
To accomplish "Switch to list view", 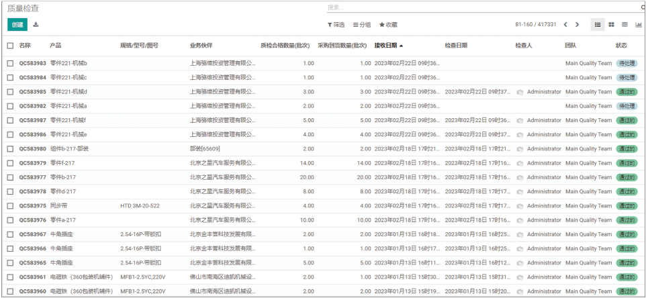I will [x=598, y=24].
